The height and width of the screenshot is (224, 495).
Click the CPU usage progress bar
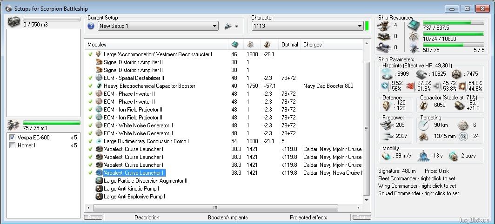pyautogui.click(x=453, y=22)
